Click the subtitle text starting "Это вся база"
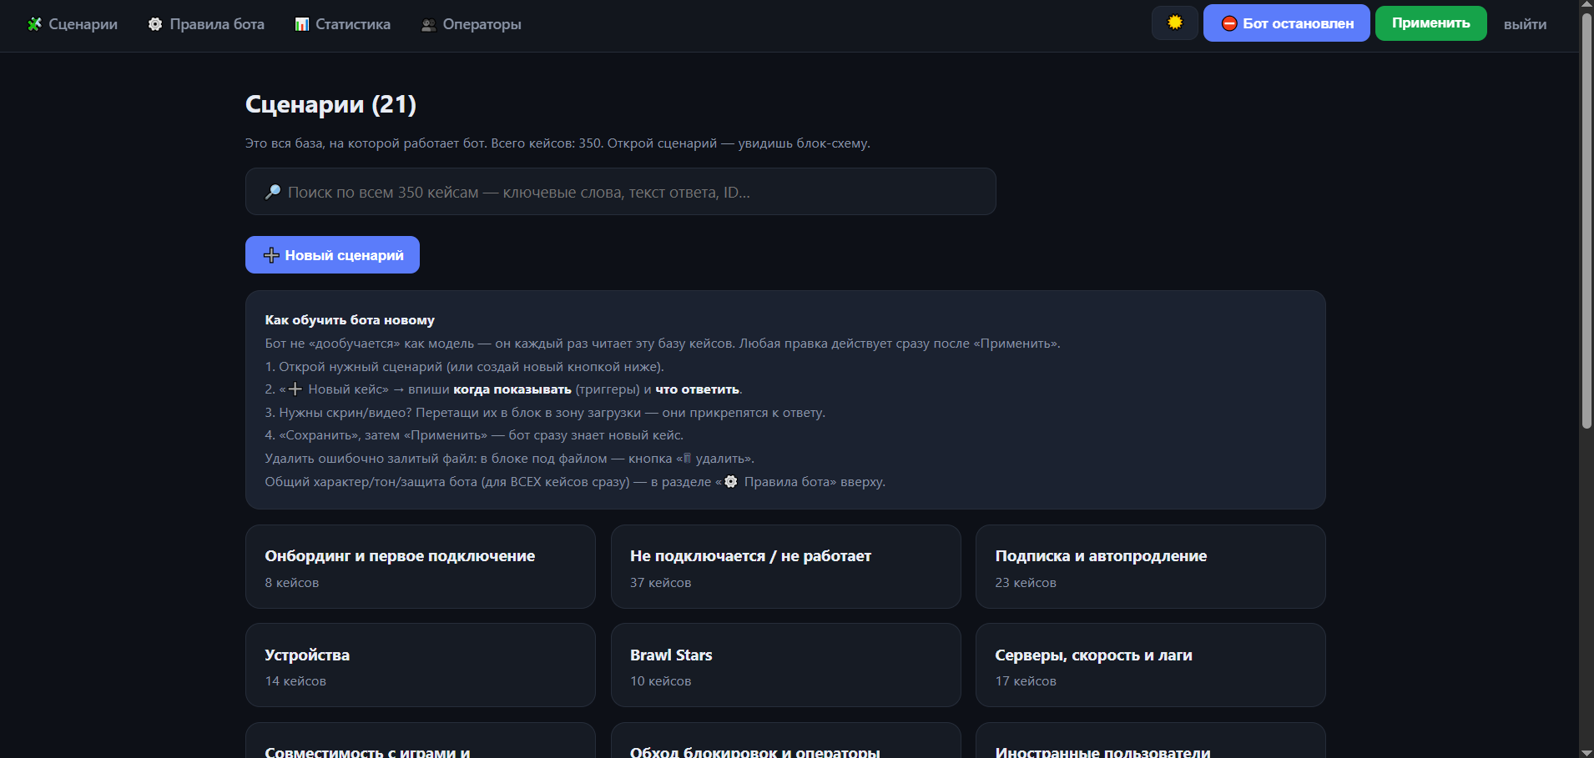Screen dimensions: 1594x758 click(557, 143)
